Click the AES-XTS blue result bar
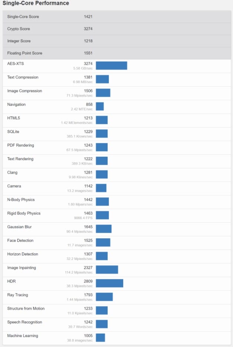This screenshot has width=233, height=347. pos(111,66)
